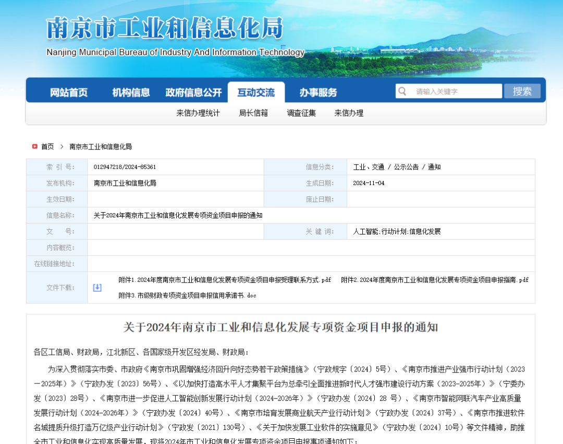Viewport: 563px width, 444px height.
Task: Switch to the 互动交流 tab
Action: pos(256,92)
